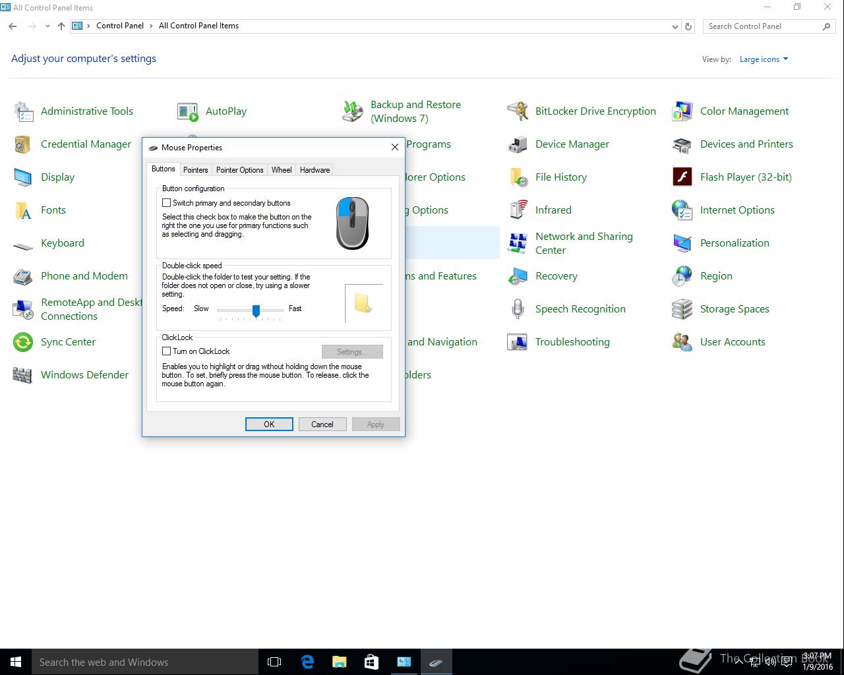Expand the View by Large icons dropdown
The height and width of the screenshot is (675, 844).
pos(764,59)
